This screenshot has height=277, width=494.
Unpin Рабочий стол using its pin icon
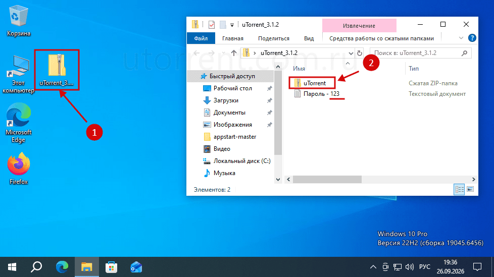pyautogui.click(x=269, y=88)
